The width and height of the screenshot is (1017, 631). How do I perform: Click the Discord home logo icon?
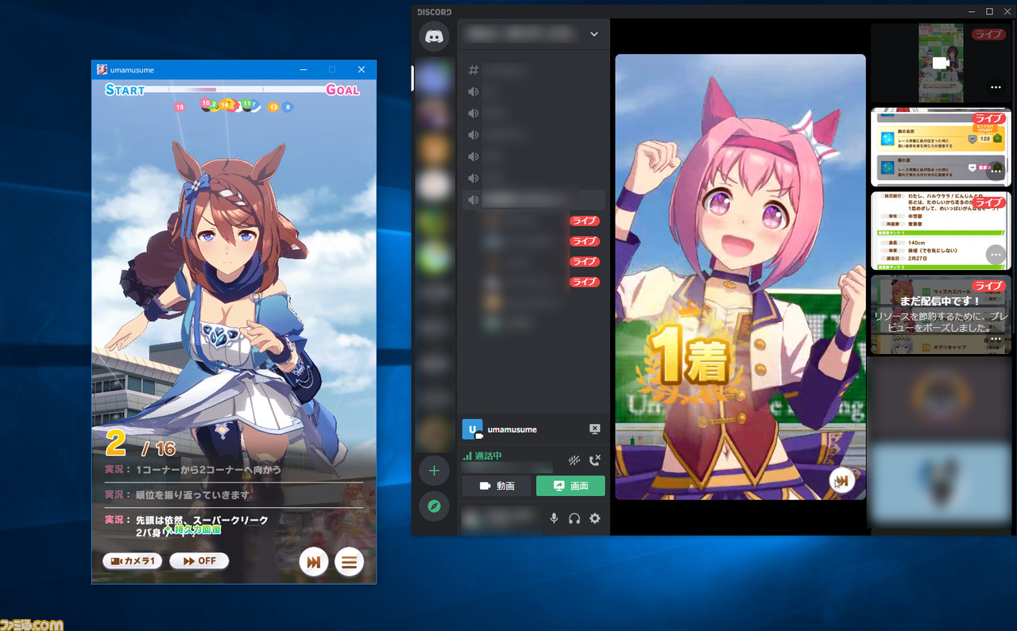coord(435,36)
